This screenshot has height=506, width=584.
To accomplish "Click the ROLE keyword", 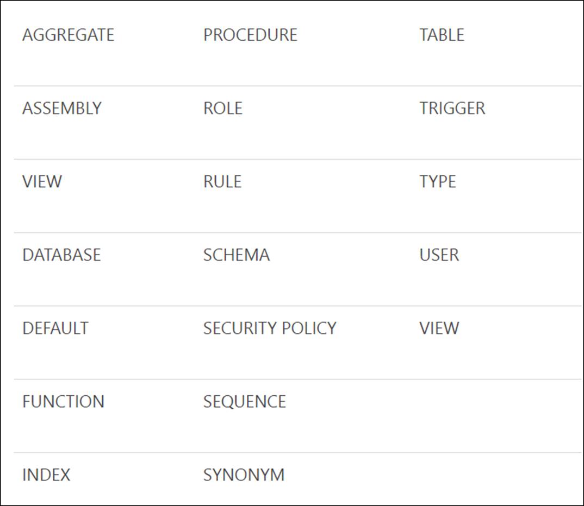I will (x=222, y=109).
